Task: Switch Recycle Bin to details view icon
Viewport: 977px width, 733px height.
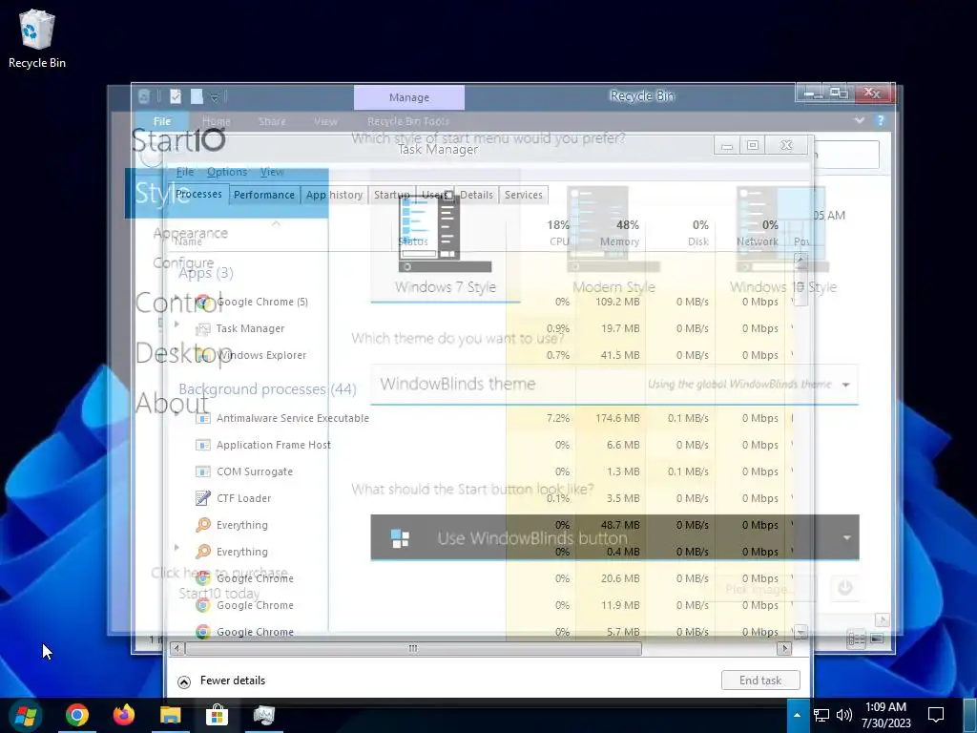Action: [x=856, y=639]
